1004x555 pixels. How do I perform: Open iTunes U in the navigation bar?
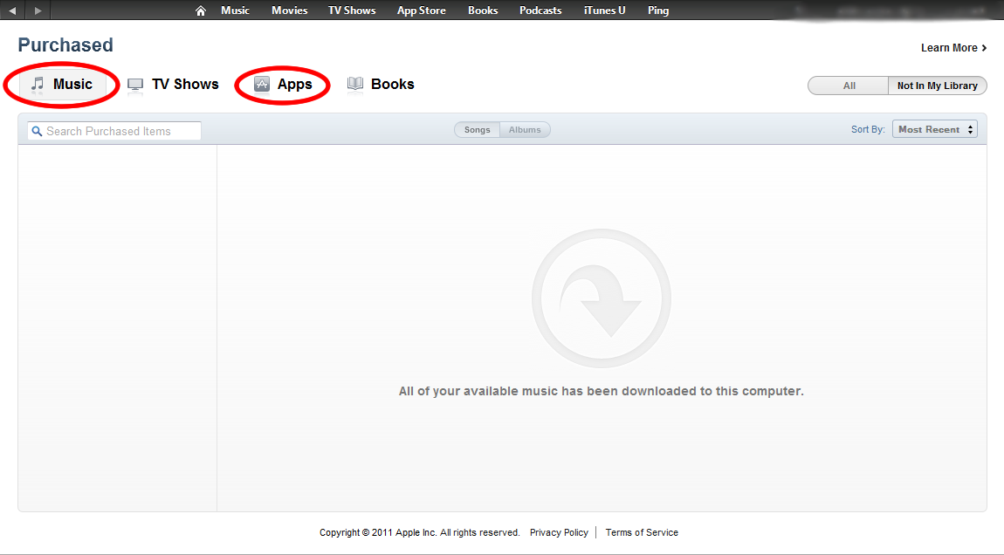(x=604, y=10)
